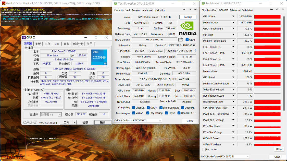Click the Memory Controller Load sensor graph
The height and width of the screenshot is (161, 287).
tap(267, 84)
